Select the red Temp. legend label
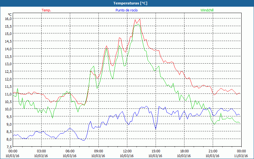The width and height of the screenshot is (254, 159). click(x=46, y=10)
